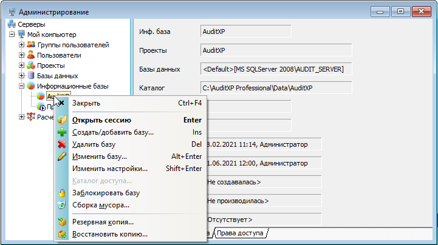The width and height of the screenshot is (438, 245).
Task: Click the padlock icon for Заблокировать базу
Action: point(62,193)
